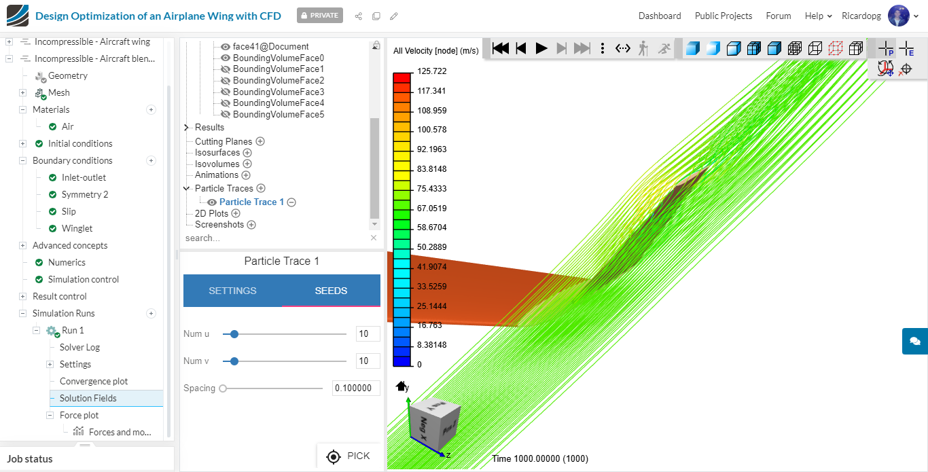
Task: Select Solution Fields tree item
Action: click(x=88, y=399)
